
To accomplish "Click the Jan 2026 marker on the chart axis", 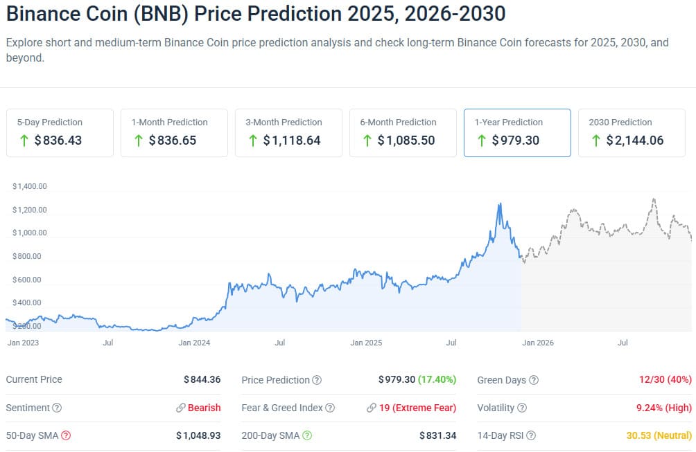I will [x=538, y=343].
